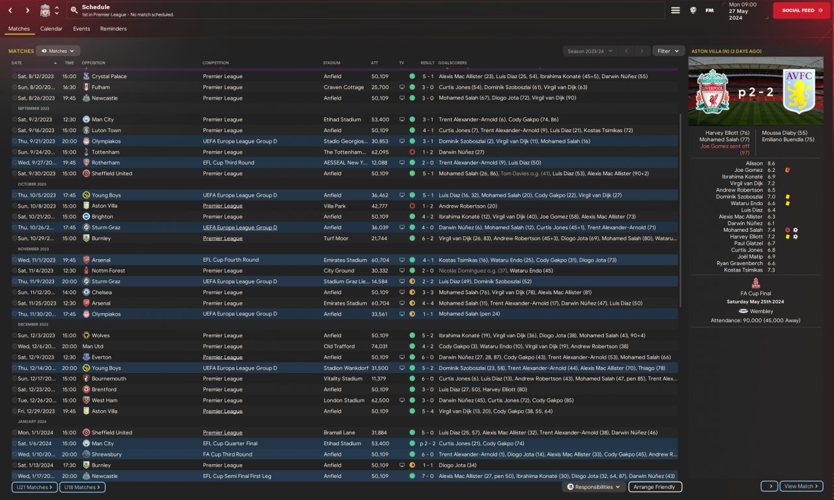Go to previous season arrow
Viewport: 834px width, 500px height.
tap(625, 51)
